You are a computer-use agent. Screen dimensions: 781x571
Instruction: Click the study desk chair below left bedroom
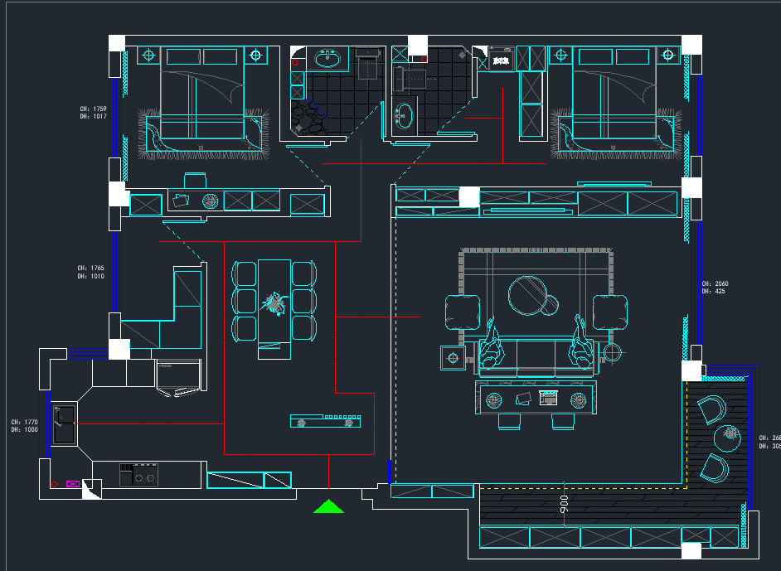(x=196, y=181)
